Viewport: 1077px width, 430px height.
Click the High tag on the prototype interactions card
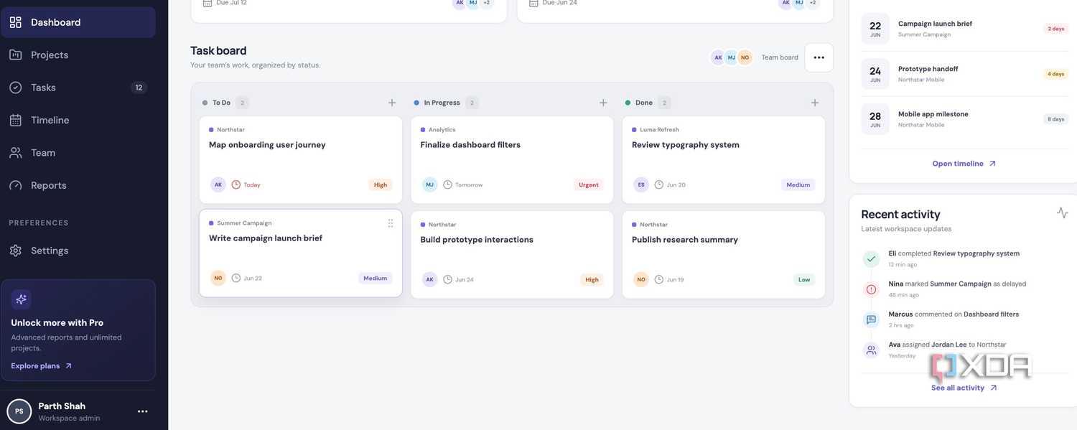(x=592, y=279)
